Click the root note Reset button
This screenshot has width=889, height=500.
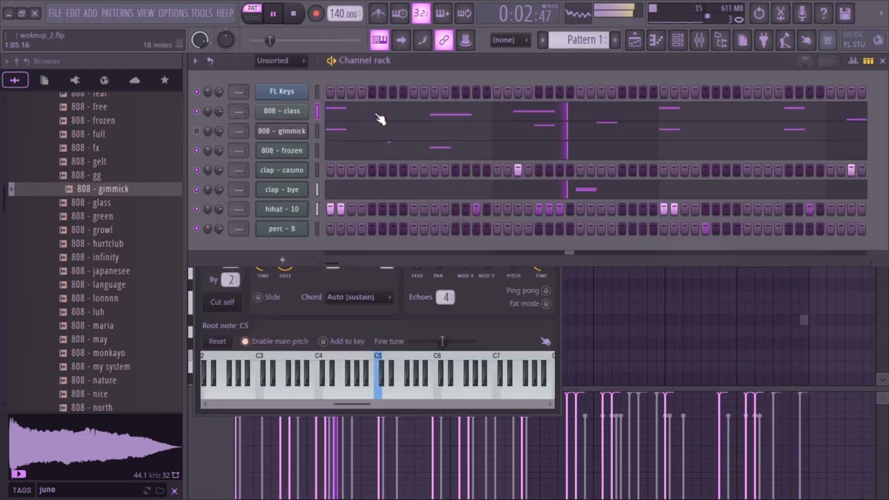pyautogui.click(x=217, y=341)
